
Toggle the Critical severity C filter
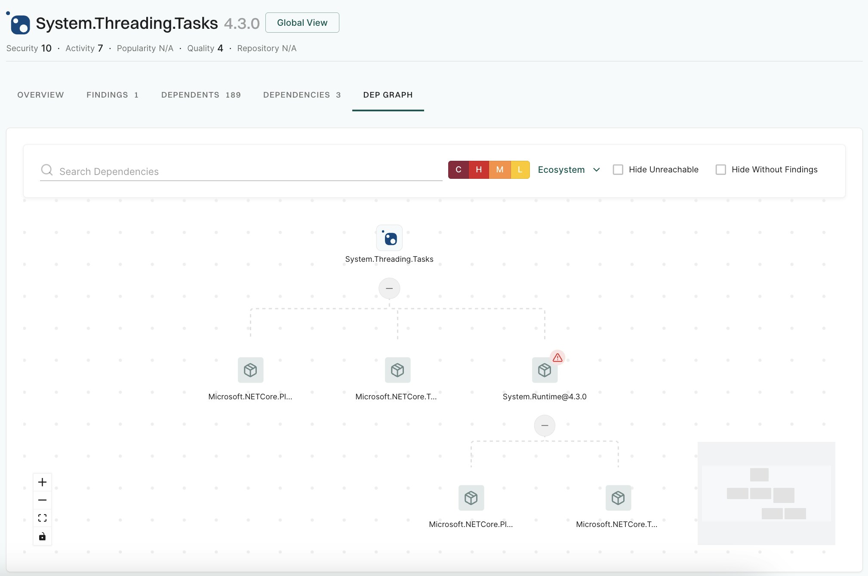pyautogui.click(x=459, y=170)
